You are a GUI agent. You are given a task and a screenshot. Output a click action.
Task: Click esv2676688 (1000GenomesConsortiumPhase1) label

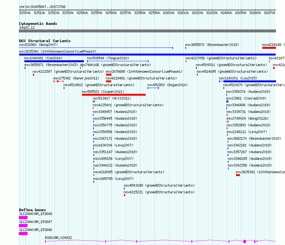(144, 71)
